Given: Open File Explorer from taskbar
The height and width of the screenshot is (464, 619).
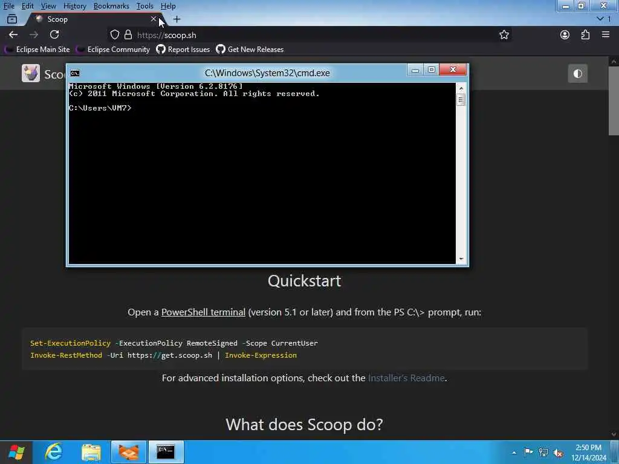Looking at the screenshot, I should click(91, 452).
